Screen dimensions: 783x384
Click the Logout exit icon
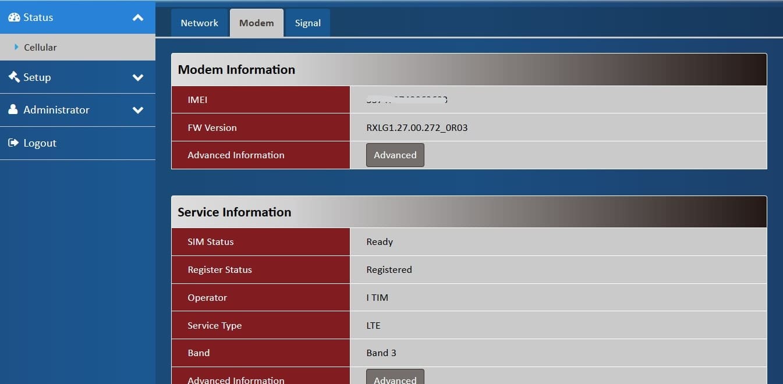click(x=13, y=143)
